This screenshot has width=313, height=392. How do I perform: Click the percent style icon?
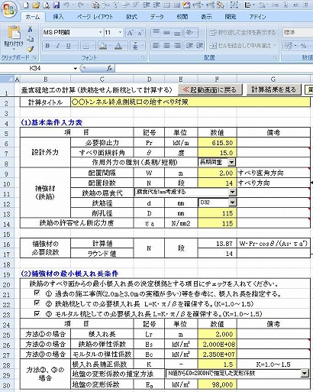(x=303, y=46)
